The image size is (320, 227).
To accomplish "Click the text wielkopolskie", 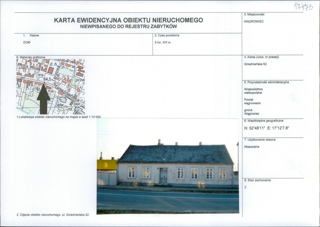I will point(253,93).
